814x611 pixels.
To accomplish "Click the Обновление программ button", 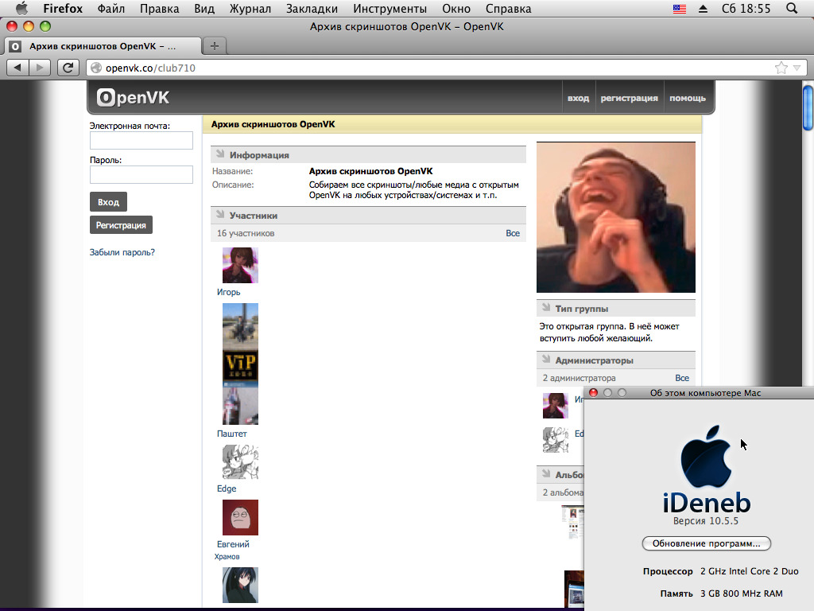I will (x=706, y=543).
